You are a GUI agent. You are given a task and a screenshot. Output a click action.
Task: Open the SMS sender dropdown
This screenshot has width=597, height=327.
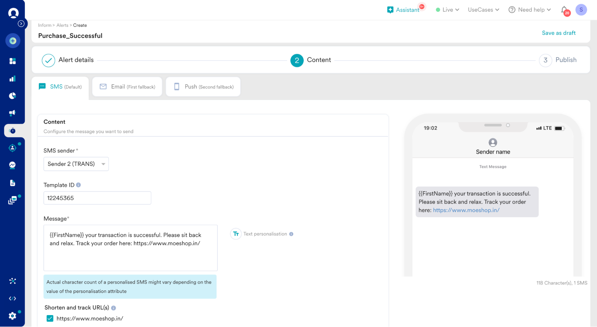(x=76, y=164)
